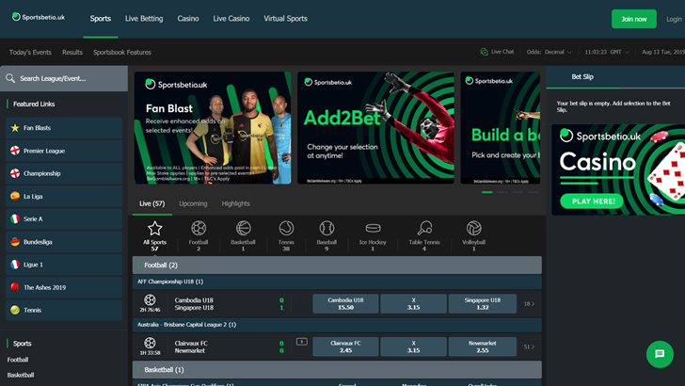Select the first banner carousel indicator
Screen dimensions: 685x386
click(487, 192)
